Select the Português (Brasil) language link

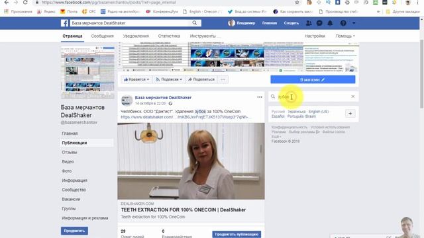click(301, 116)
